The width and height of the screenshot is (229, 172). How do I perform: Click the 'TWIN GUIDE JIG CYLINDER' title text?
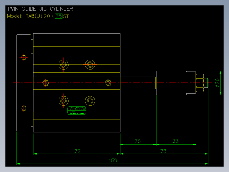(40, 9)
